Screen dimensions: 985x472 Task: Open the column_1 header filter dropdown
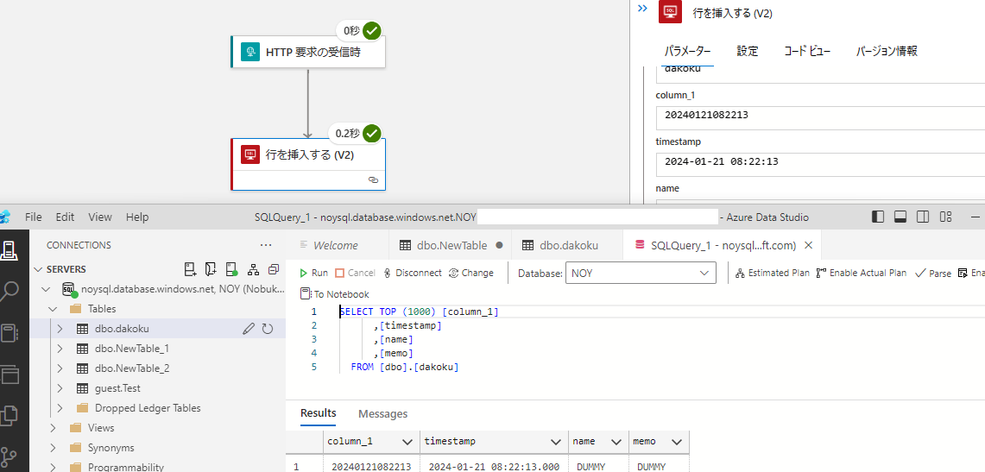(407, 442)
